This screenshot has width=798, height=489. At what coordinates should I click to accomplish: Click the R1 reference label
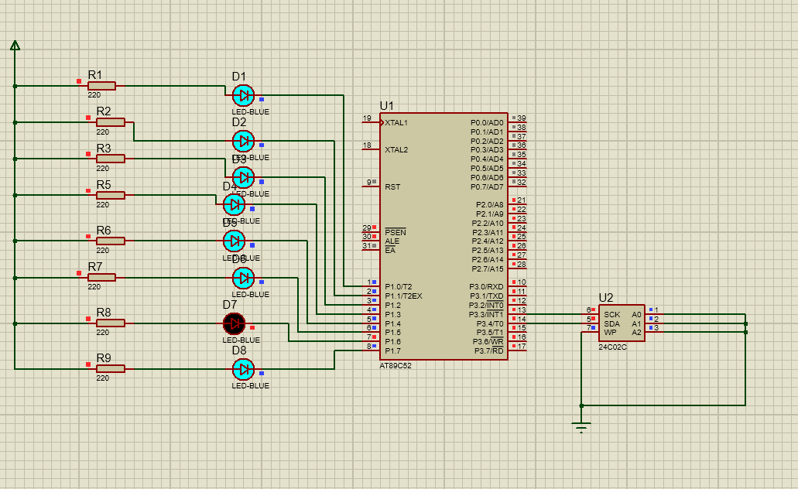pos(95,75)
